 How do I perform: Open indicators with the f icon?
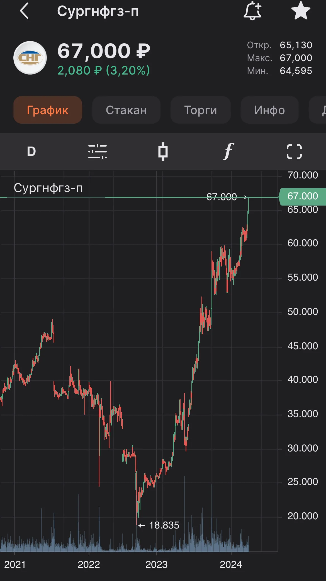[228, 152]
